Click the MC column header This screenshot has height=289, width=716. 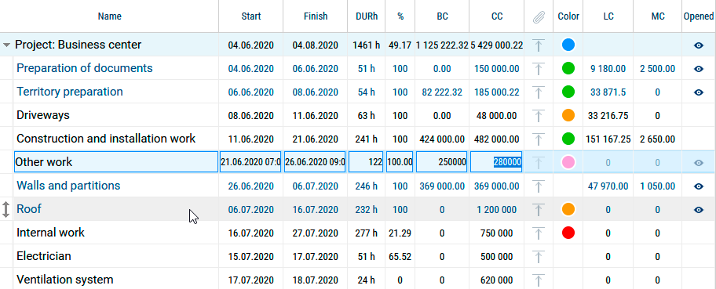click(x=658, y=16)
